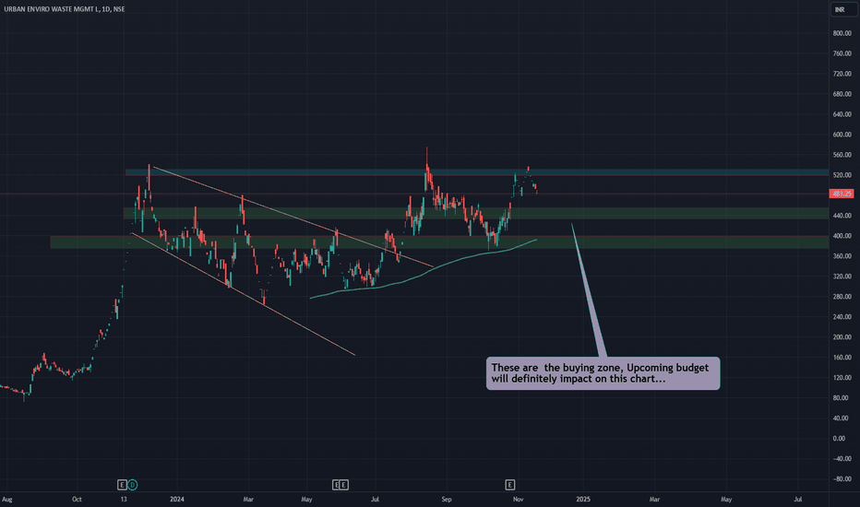Click the 2024 label on time axis
This screenshot has height=507, width=860.
click(x=176, y=500)
